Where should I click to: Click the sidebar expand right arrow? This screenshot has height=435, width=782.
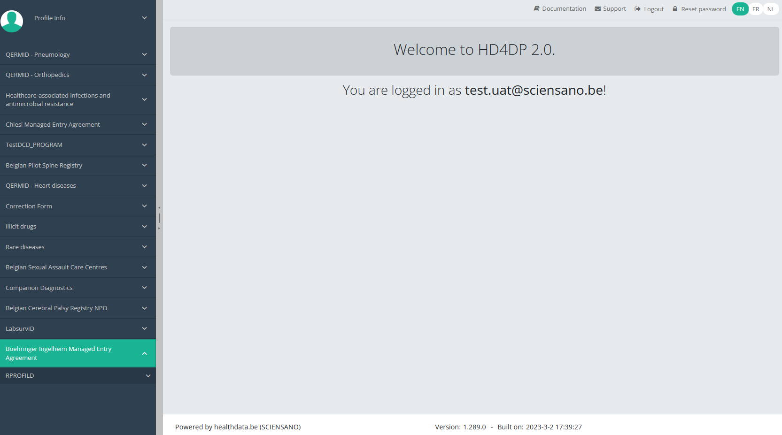click(159, 229)
